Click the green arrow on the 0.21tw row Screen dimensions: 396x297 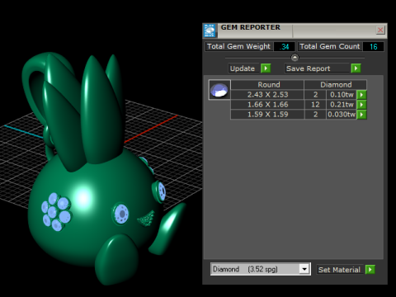click(x=361, y=105)
